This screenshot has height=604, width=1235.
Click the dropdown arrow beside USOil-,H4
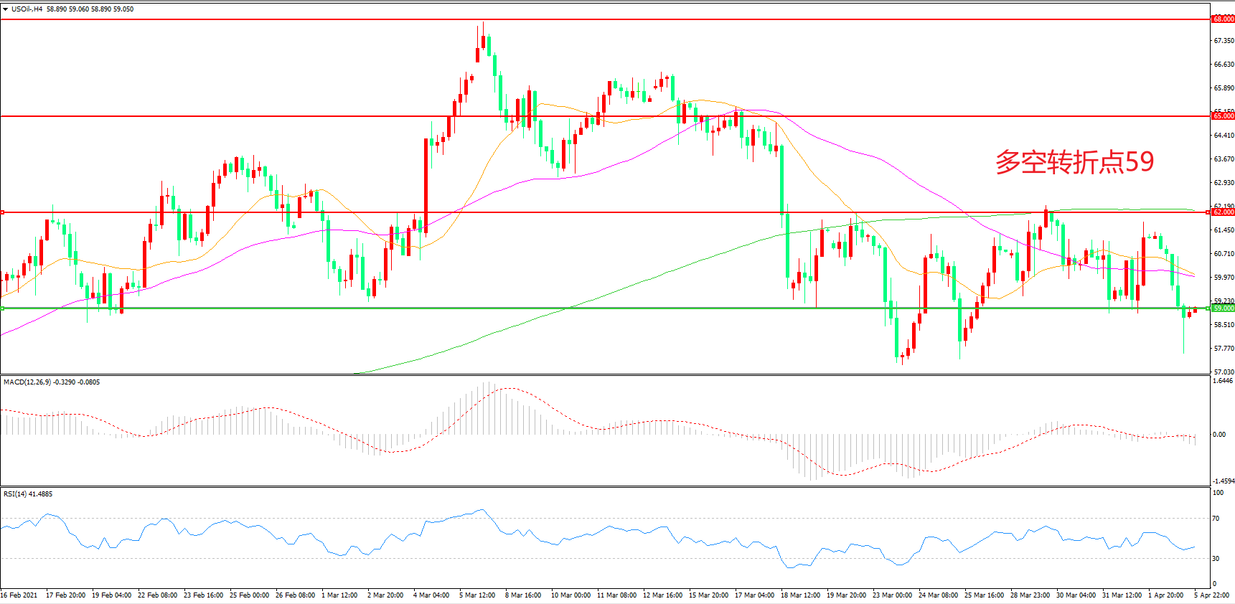coord(6,9)
